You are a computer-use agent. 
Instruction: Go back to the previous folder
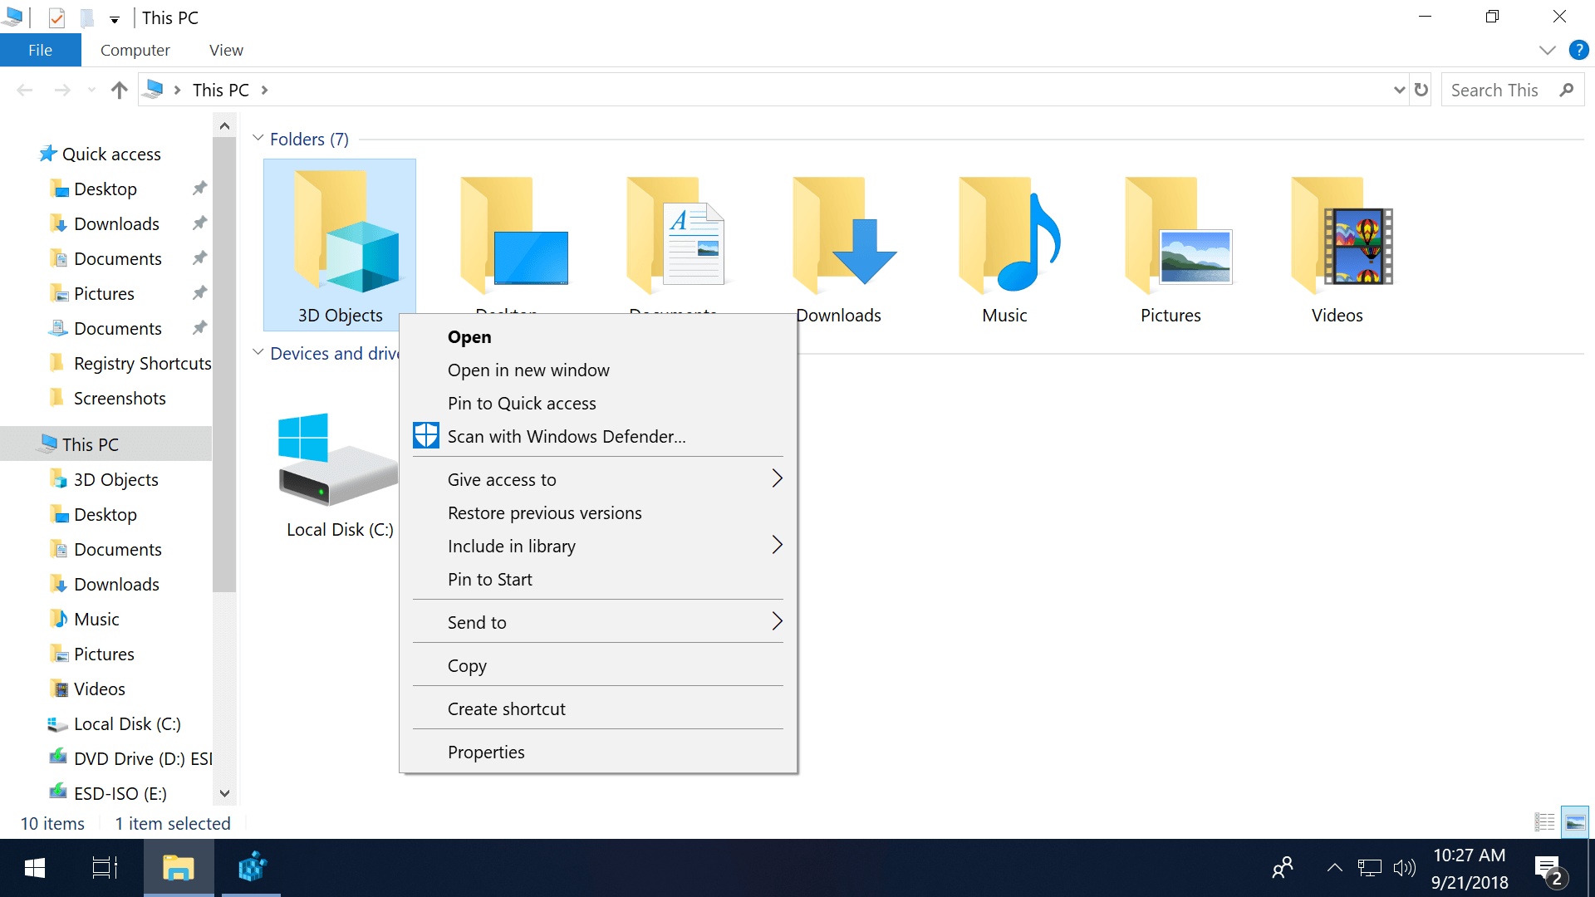coord(24,89)
